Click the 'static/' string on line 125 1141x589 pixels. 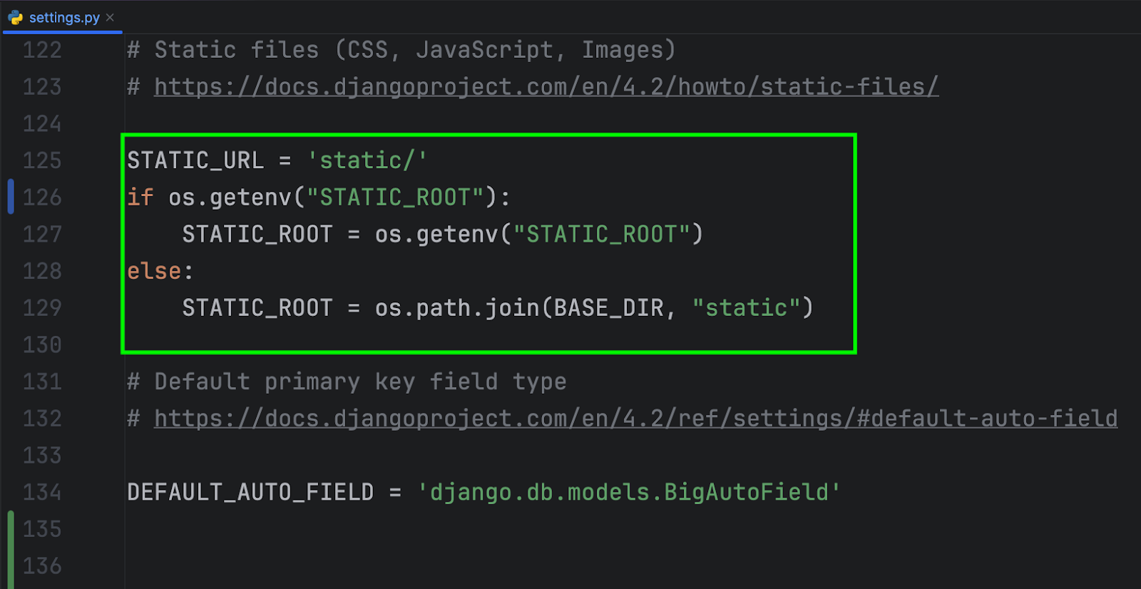coord(367,160)
